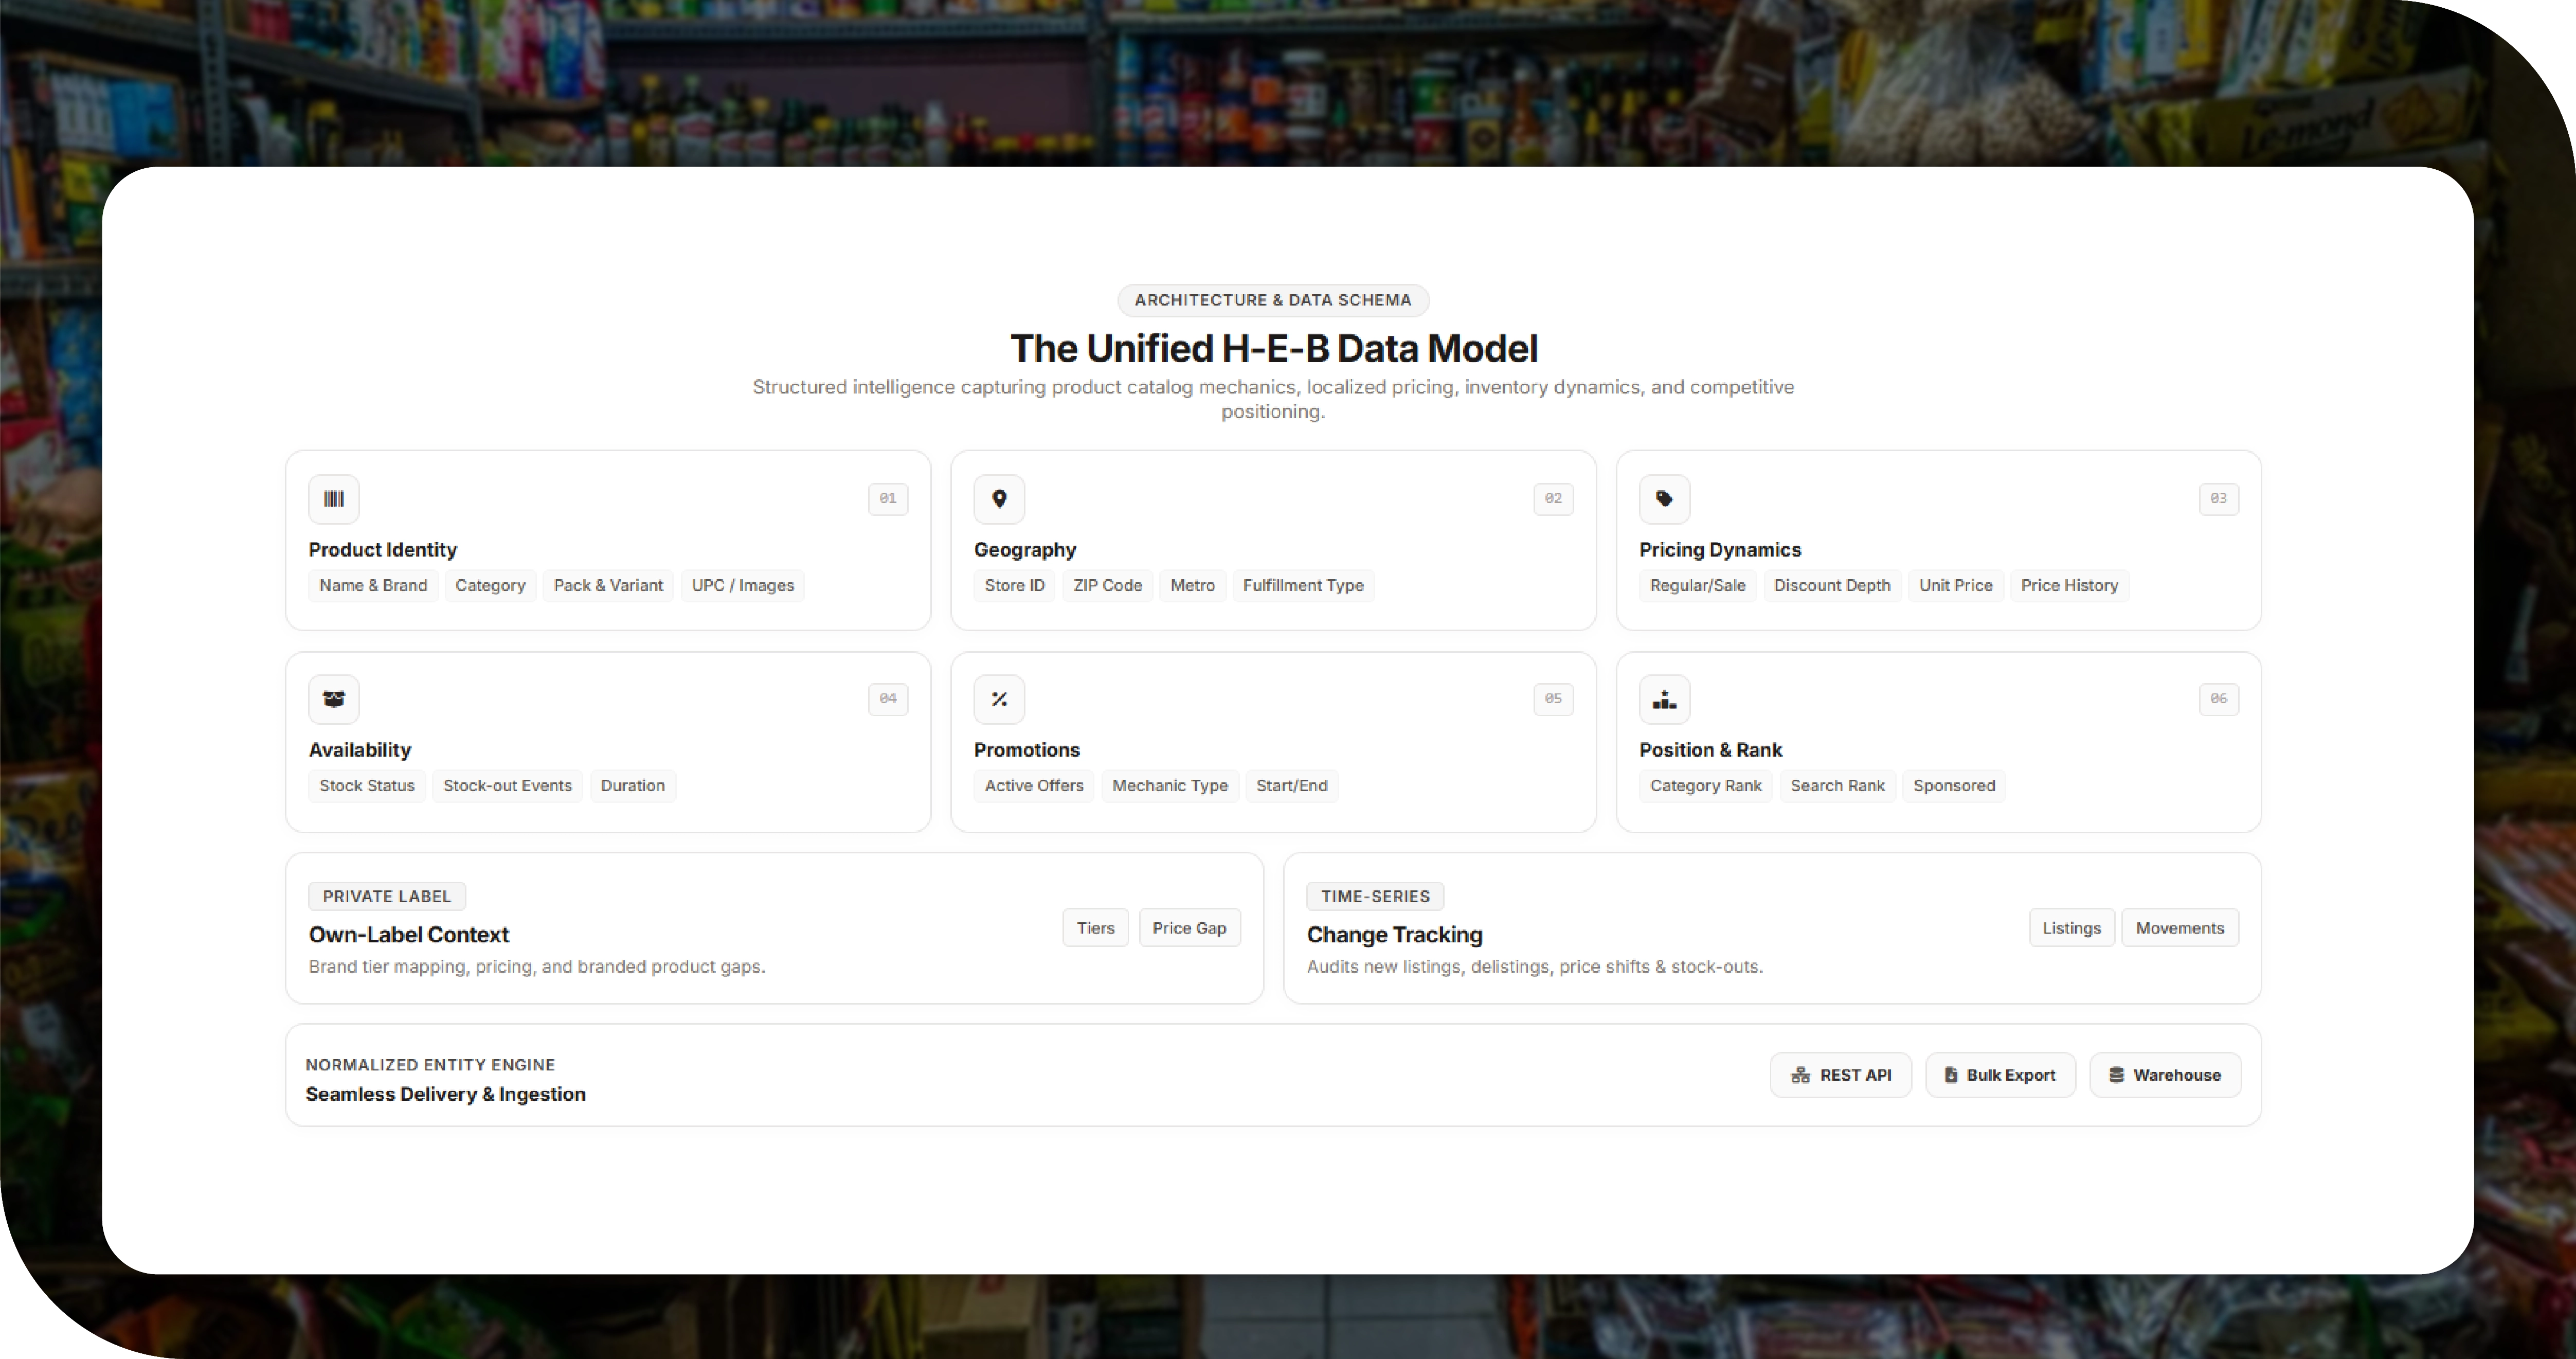
Task: Click the Promotions card title
Action: tap(1027, 750)
